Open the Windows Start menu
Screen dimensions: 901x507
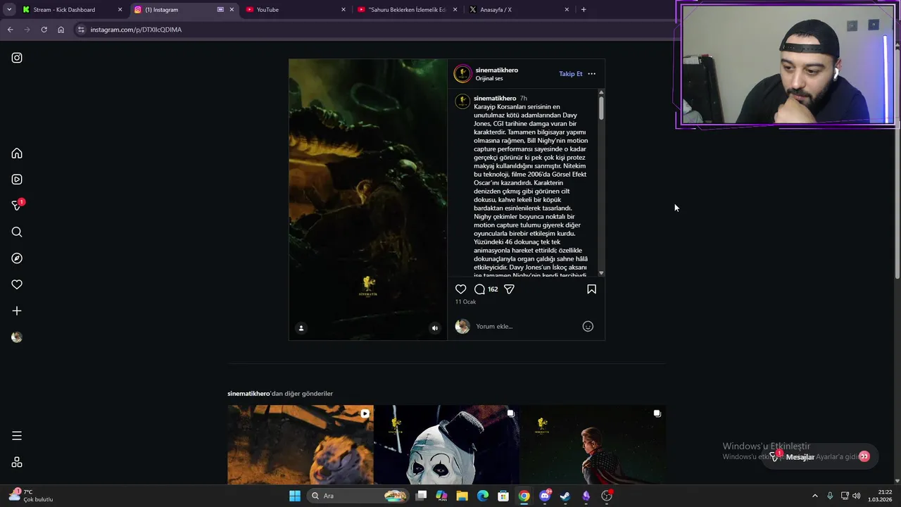(295, 496)
